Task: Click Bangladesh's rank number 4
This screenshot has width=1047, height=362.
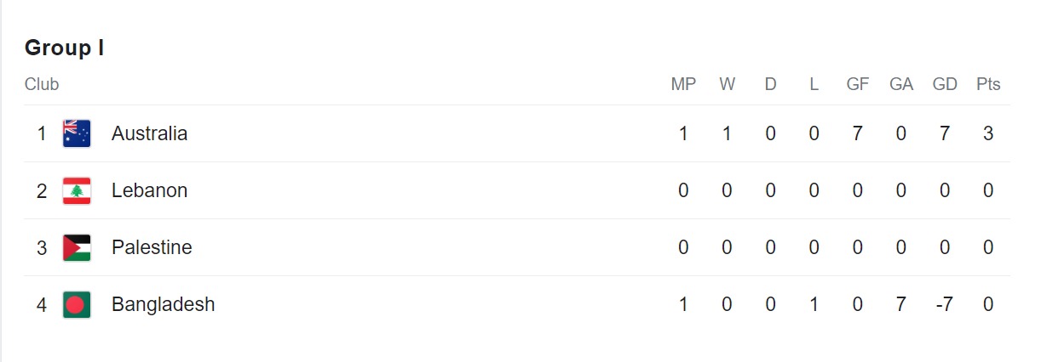Action: pos(42,304)
